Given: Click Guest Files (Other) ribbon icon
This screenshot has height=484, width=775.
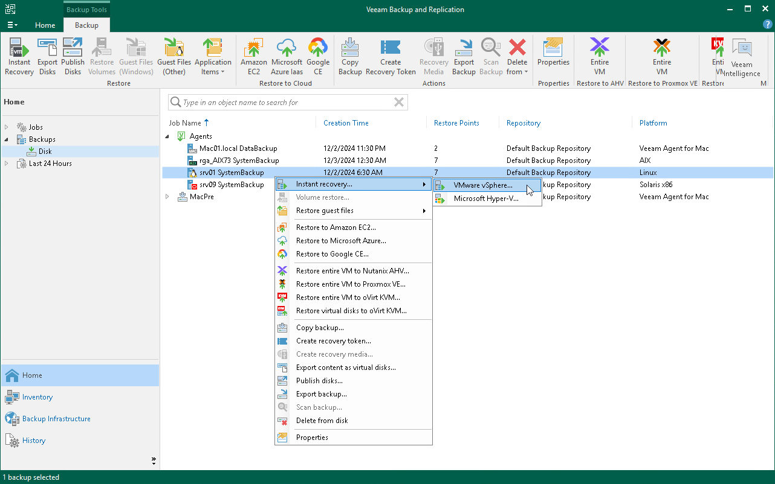Looking at the screenshot, I should pyautogui.click(x=174, y=57).
